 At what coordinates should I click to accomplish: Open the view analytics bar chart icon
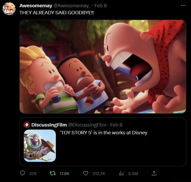click(121, 173)
